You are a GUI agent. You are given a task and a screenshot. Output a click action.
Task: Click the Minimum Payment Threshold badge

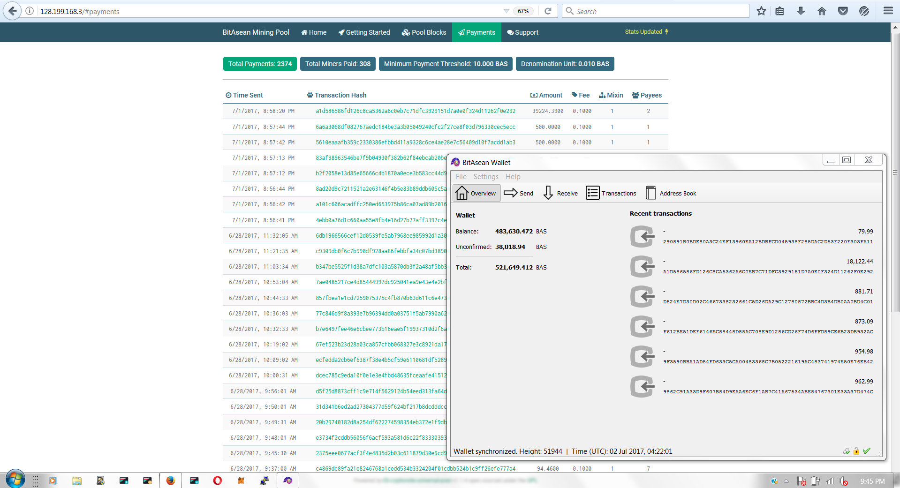[446, 64]
